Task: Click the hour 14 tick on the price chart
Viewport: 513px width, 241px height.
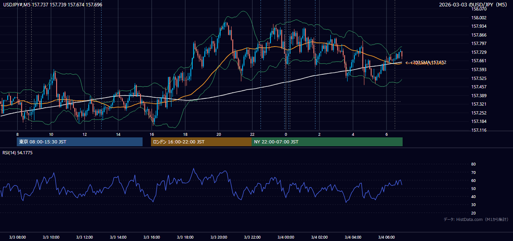Action: pyautogui.click(x=118, y=134)
